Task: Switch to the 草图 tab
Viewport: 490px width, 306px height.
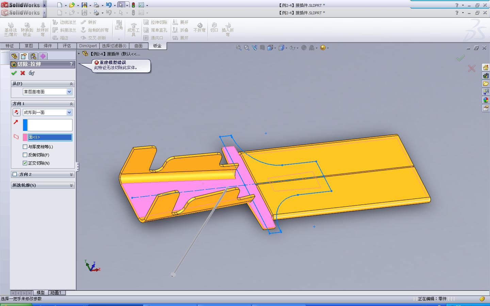Action: [x=29, y=46]
